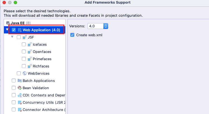
Task: Uncheck Create web.xml option
Action: point(72,35)
